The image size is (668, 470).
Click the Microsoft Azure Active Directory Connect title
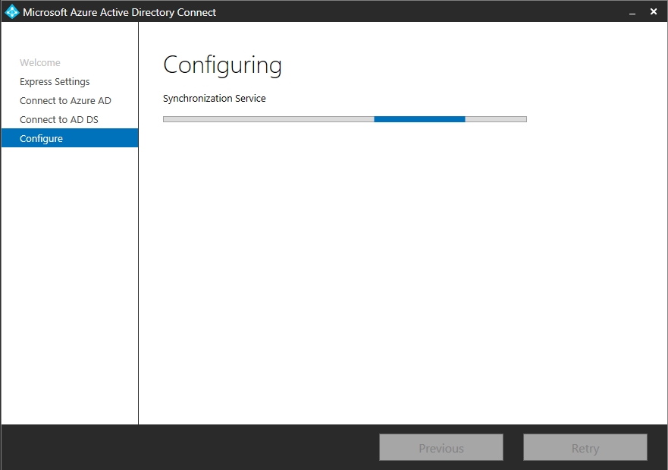point(119,12)
